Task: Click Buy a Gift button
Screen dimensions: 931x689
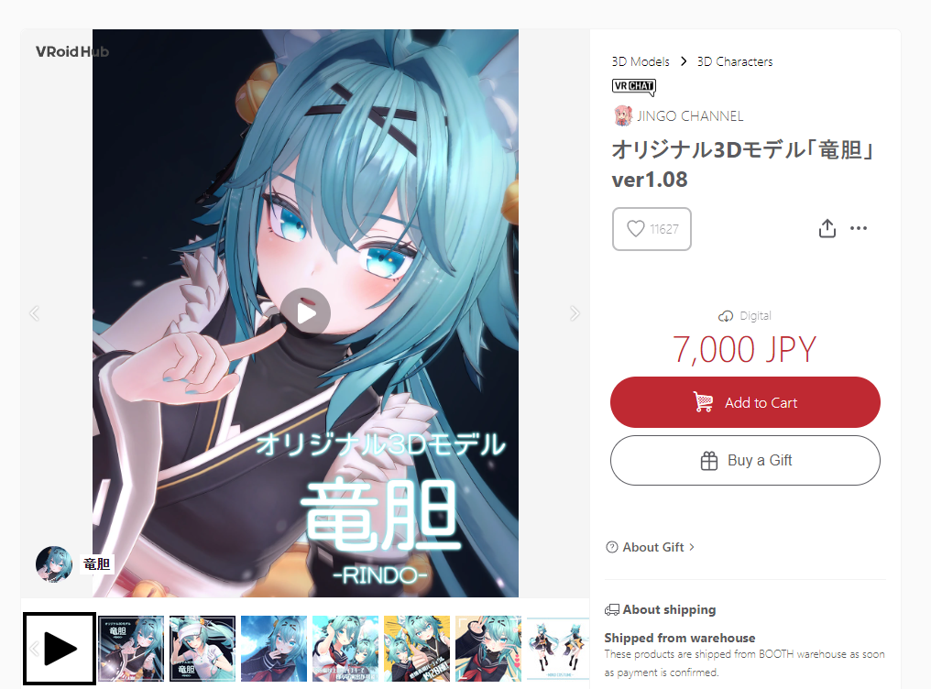Action: pyautogui.click(x=745, y=461)
